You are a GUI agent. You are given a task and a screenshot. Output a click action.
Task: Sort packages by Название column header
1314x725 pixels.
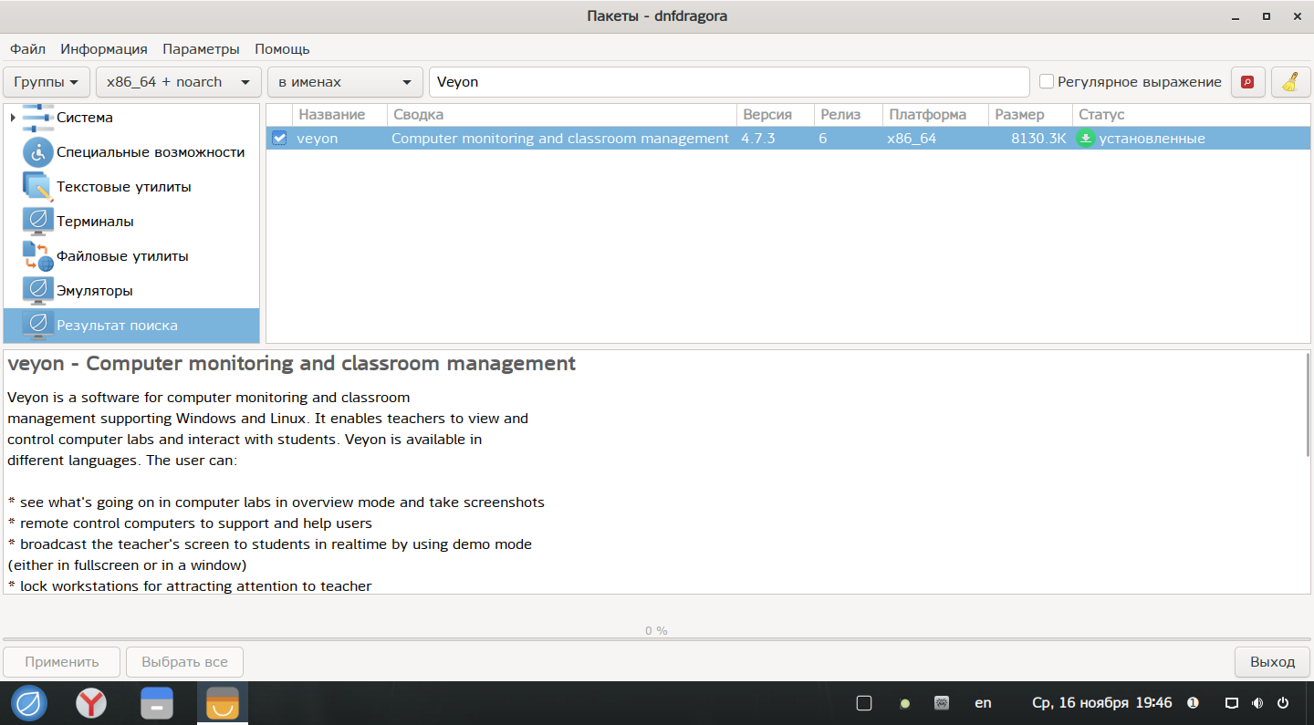click(x=340, y=115)
